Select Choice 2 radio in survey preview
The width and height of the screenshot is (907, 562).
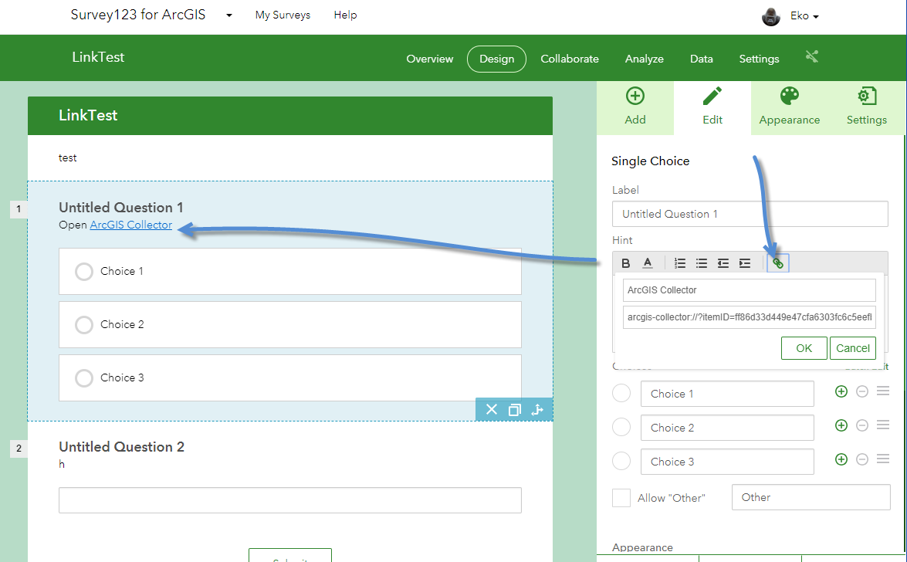tap(84, 325)
